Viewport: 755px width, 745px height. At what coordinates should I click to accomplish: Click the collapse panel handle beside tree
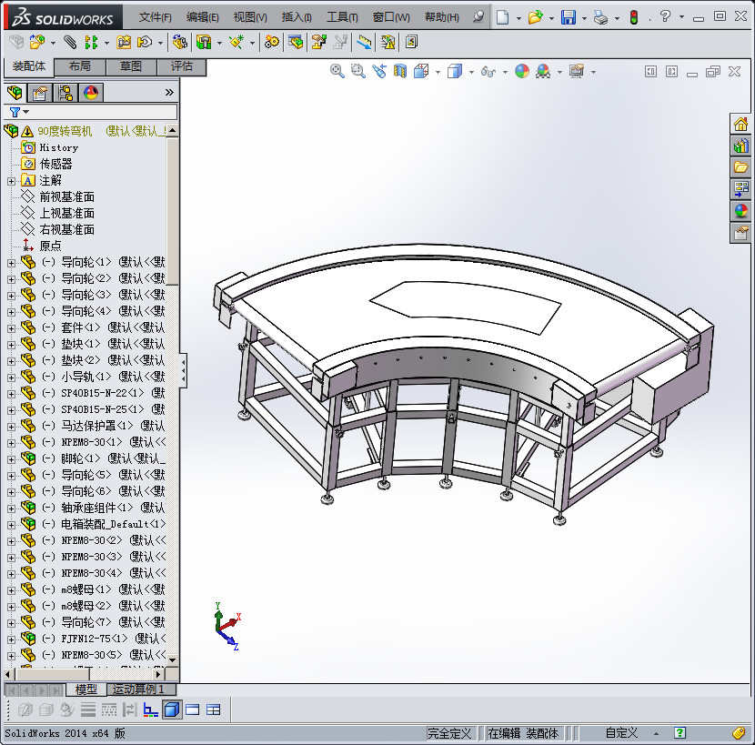[184, 370]
